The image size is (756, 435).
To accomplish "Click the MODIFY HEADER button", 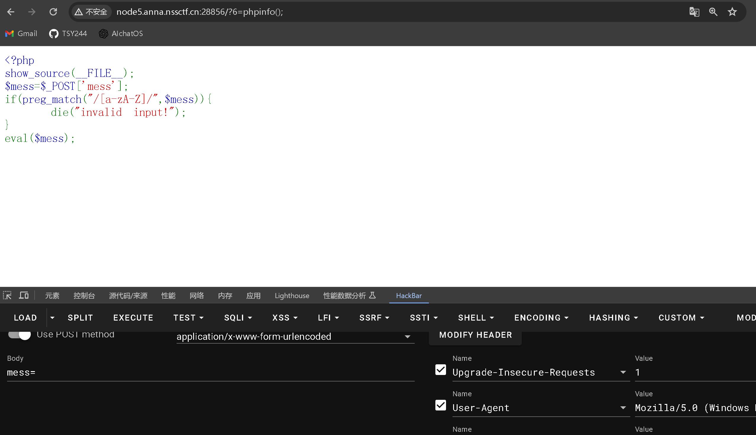I will coord(475,335).
